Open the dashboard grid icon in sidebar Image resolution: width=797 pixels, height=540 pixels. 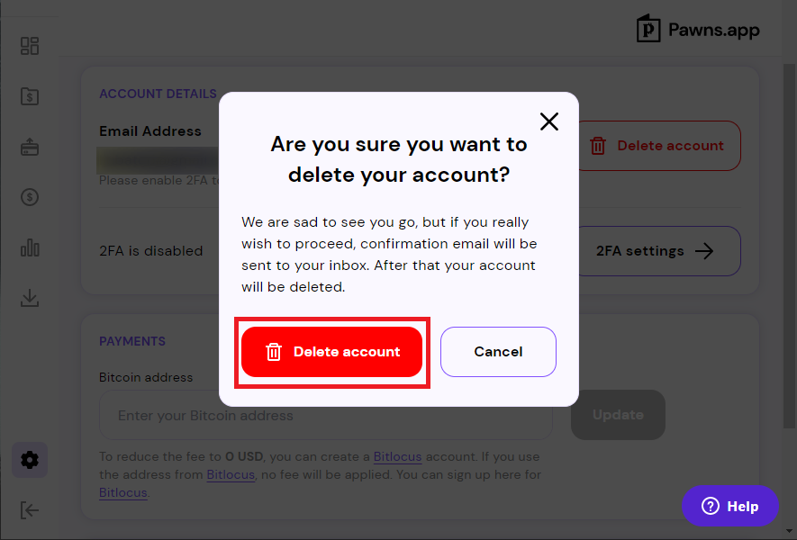[x=30, y=46]
